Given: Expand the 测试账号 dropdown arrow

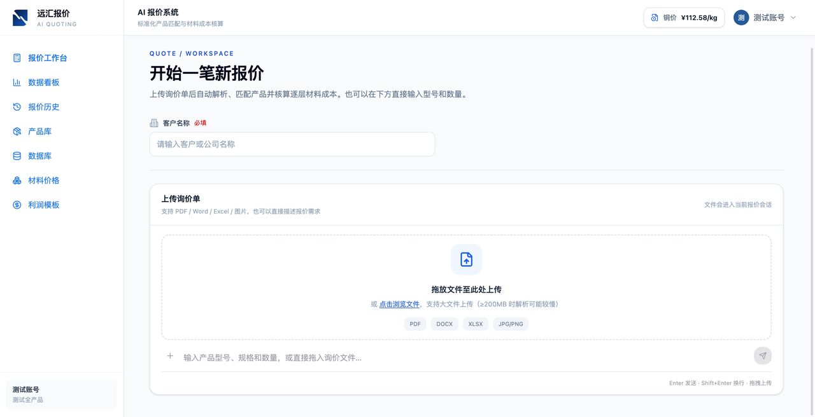Looking at the screenshot, I should (793, 18).
